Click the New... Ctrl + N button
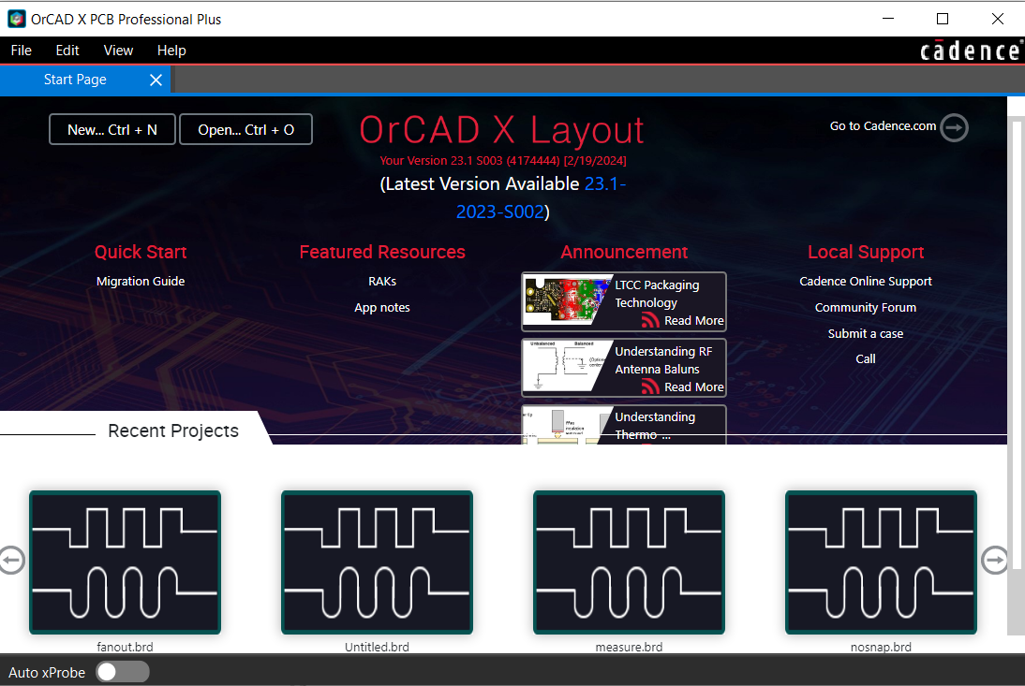 (112, 129)
